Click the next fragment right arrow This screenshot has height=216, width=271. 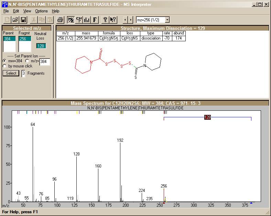pos(131,20)
